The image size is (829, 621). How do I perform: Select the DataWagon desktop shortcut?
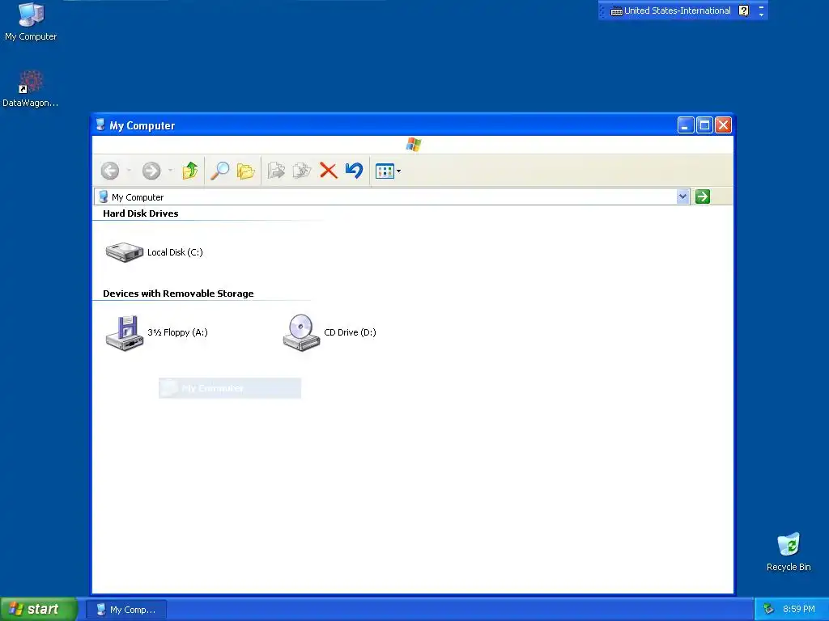point(31,89)
